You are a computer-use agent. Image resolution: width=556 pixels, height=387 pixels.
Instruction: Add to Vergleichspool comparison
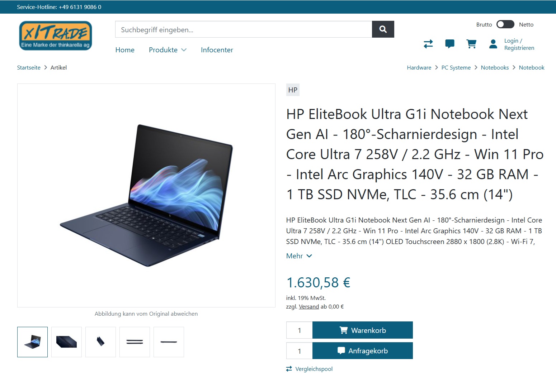point(309,369)
